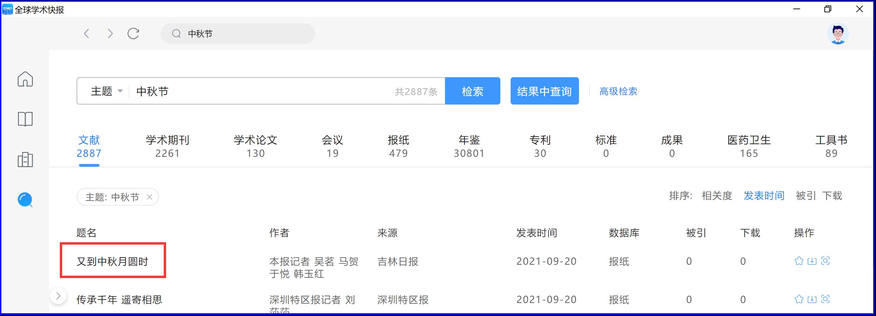Switch to the 会议 tab

[x=332, y=146]
